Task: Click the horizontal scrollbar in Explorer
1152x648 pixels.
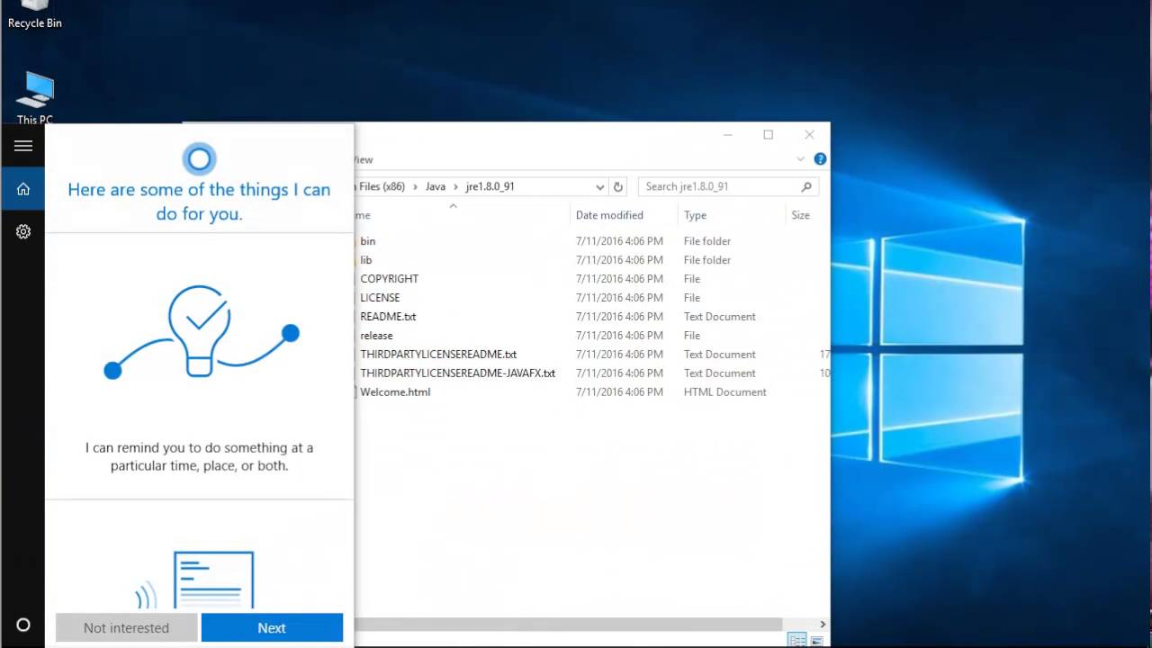Action: pos(568,624)
